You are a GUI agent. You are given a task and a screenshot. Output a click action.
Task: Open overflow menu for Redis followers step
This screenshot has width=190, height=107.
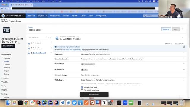pos(51,48)
